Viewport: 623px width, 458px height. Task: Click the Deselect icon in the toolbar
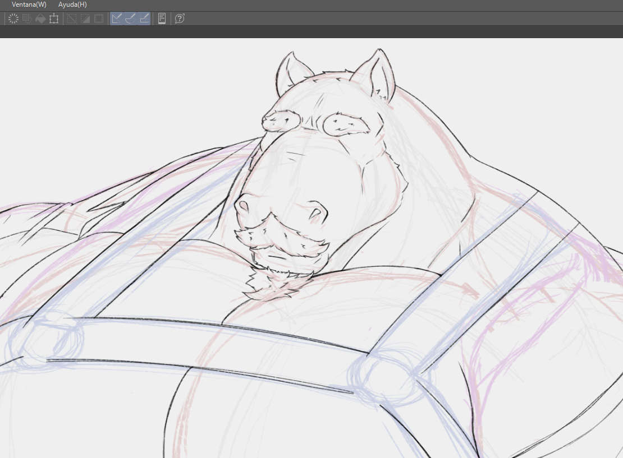click(72, 18)
